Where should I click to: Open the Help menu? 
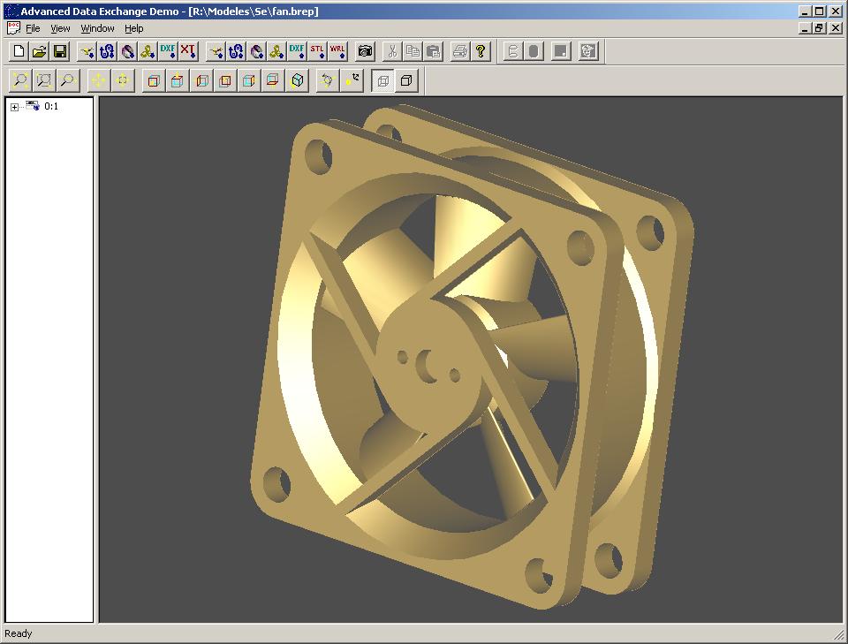[133, 28]
